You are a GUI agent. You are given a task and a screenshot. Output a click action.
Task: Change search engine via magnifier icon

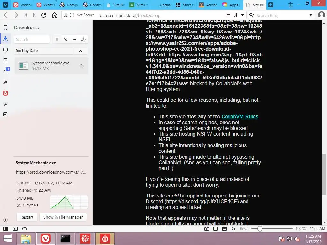[252, 15]
